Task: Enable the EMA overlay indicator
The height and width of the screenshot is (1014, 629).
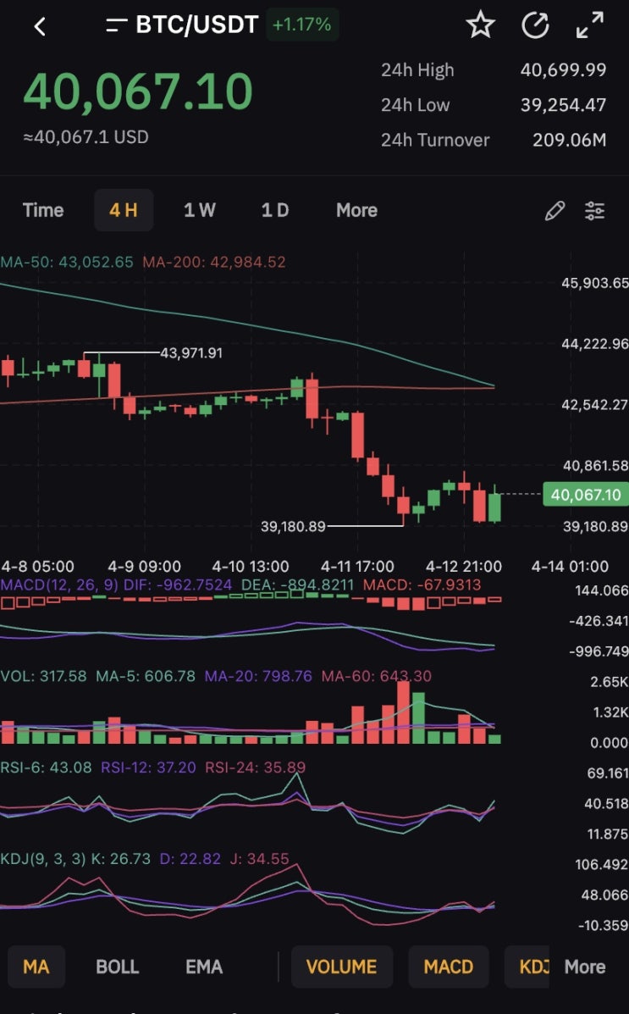Action: point(204,967)
